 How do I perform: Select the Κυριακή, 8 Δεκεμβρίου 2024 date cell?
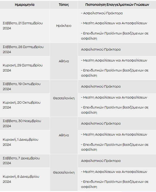pyautogui.click(x=25, y=179)
